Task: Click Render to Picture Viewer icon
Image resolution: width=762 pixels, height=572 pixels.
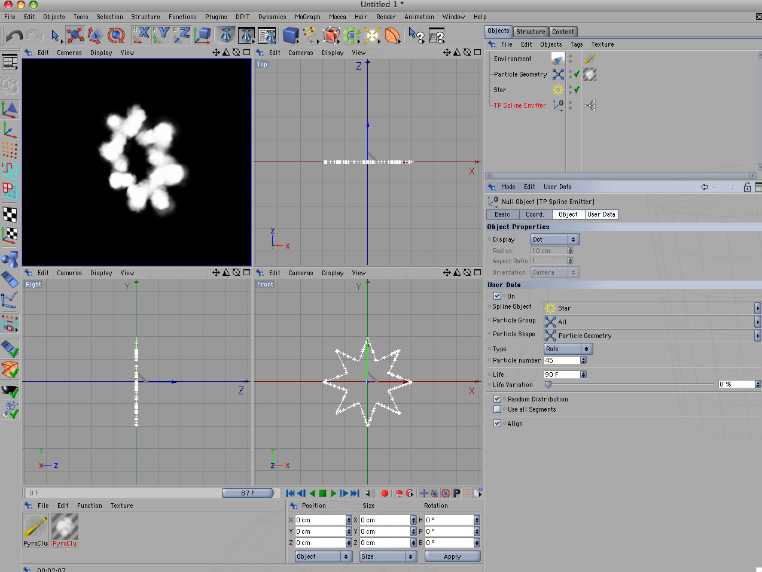Action: [246, 35]
